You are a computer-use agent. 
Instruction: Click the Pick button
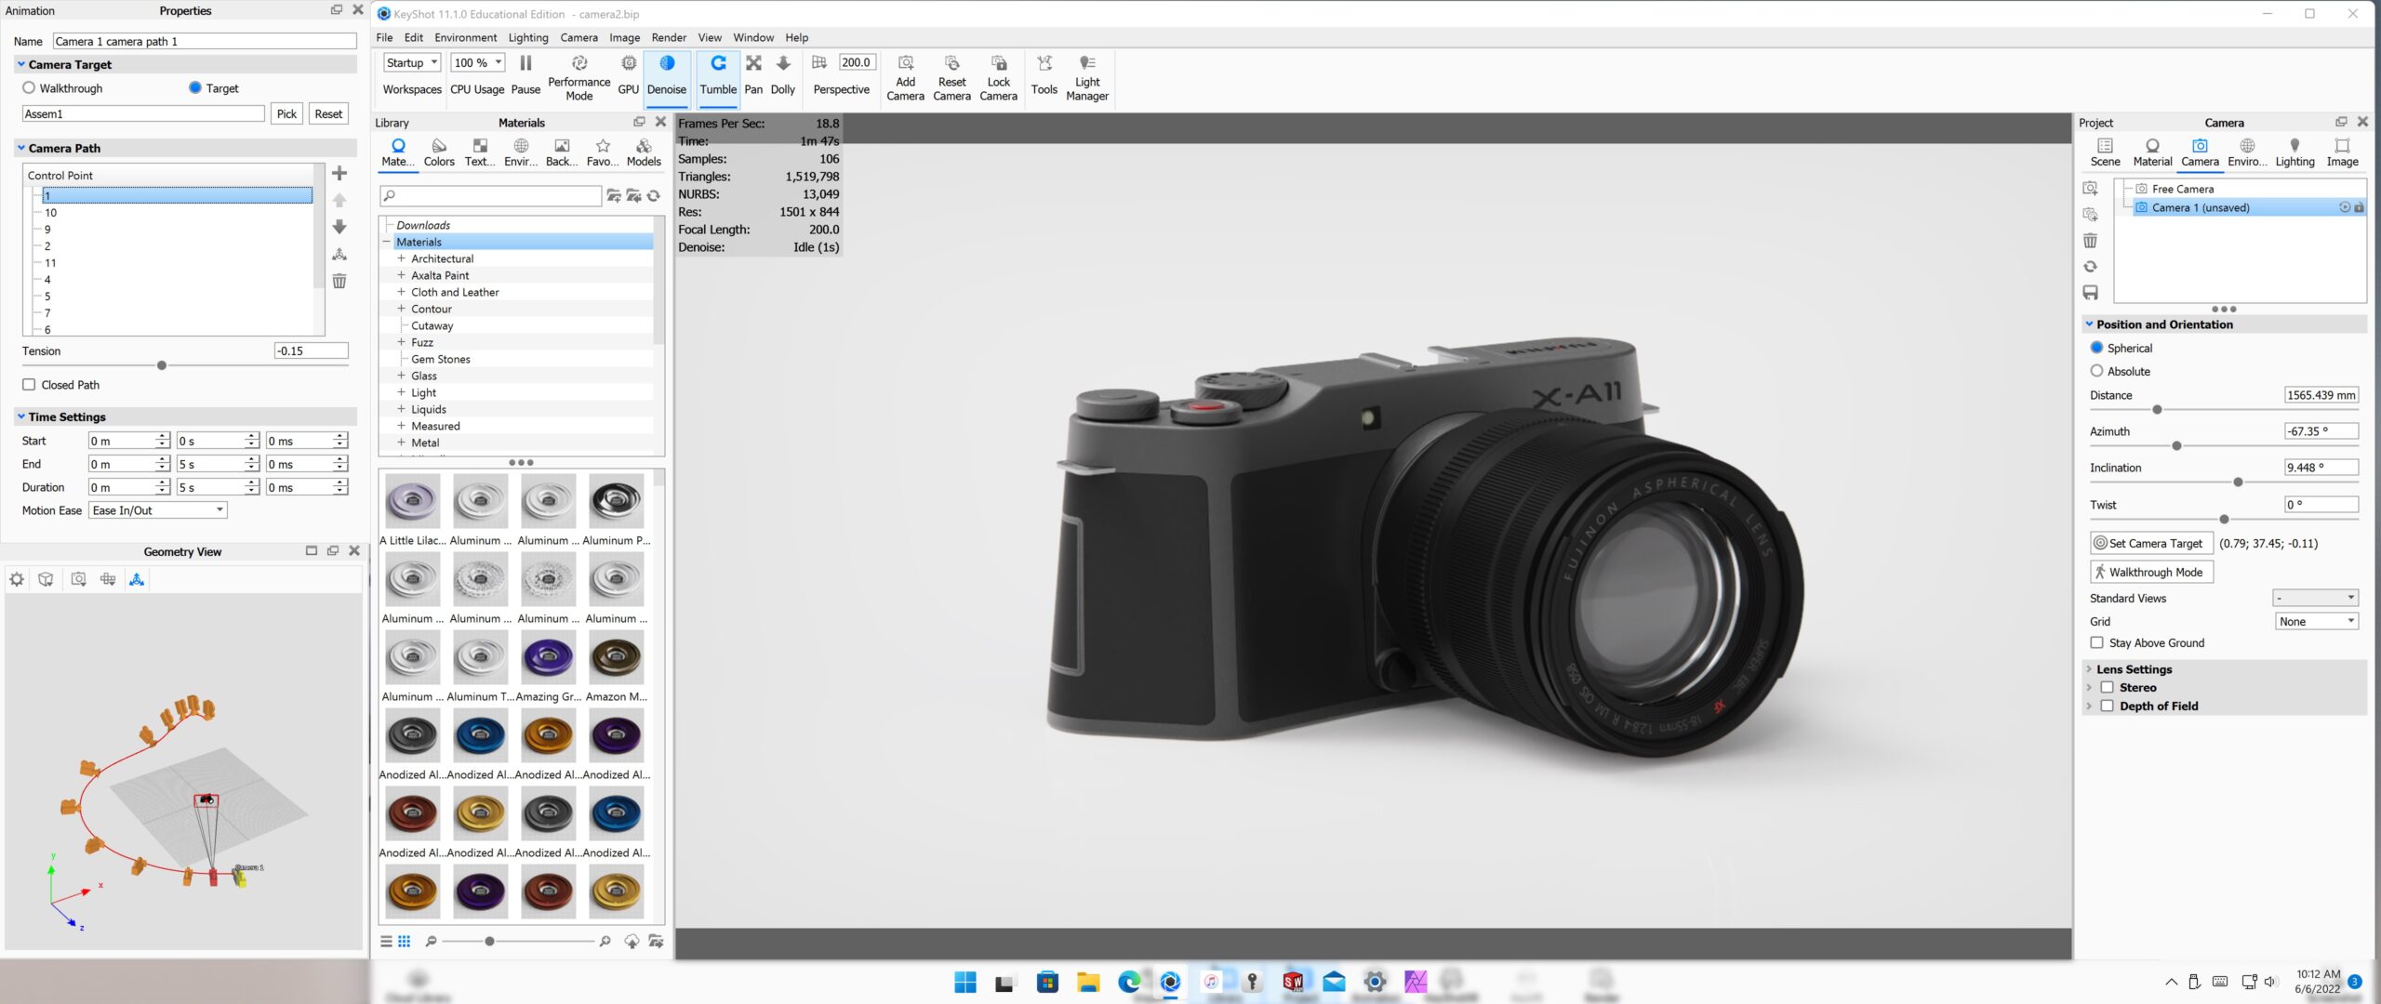click(286, 114)
